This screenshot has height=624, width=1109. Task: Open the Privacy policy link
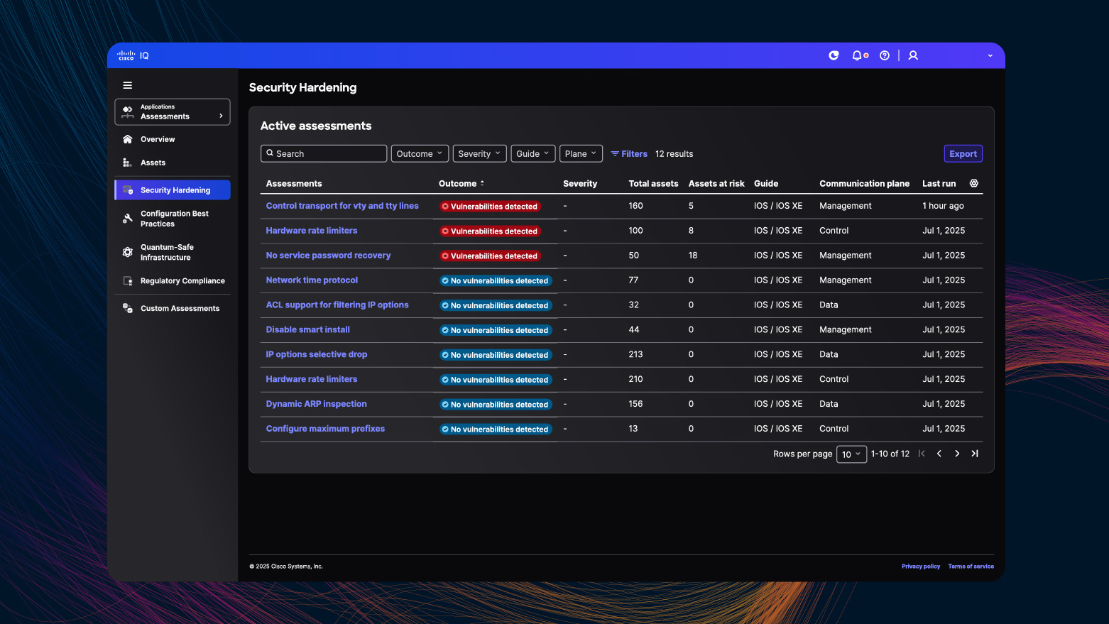pos(920,566)
